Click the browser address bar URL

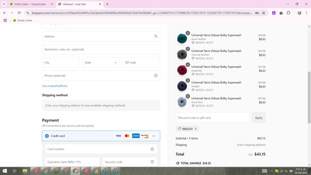click(142, 13)
